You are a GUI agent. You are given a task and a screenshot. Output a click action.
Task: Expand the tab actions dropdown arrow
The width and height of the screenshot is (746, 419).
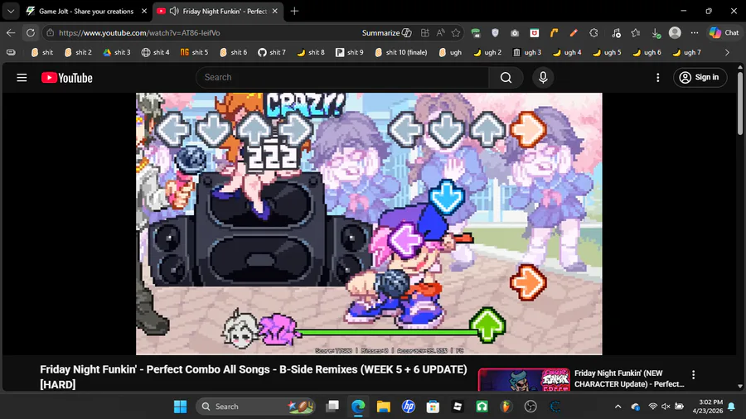pos(11,11)
